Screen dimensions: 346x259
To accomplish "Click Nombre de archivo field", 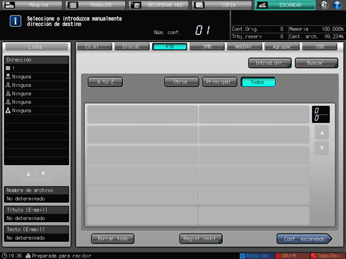I will click(x=37, y=195).
